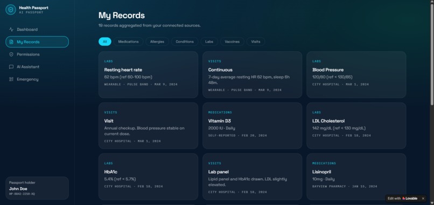This screenshot has height=205, width=434.
Task: Click the passport ID code under John Doe
Action: tap(22, 194)
